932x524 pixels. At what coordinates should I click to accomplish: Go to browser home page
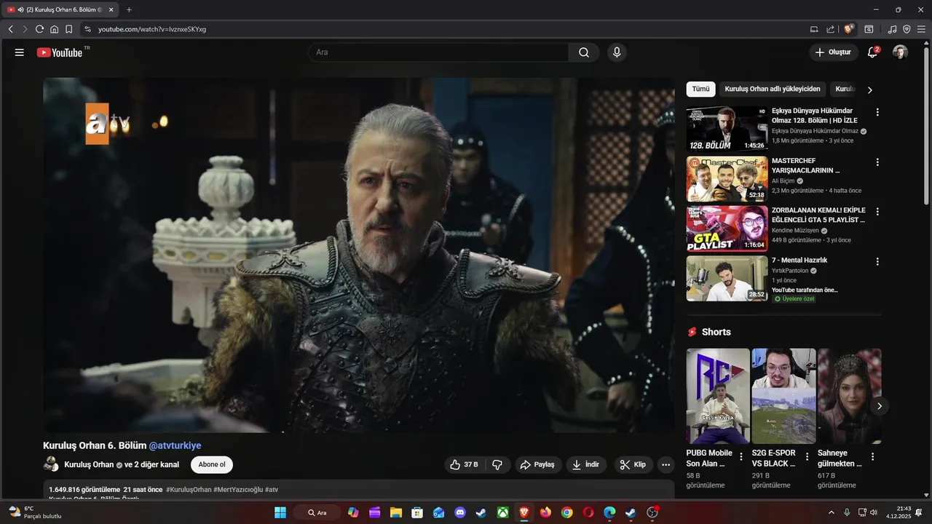point(54,29)
